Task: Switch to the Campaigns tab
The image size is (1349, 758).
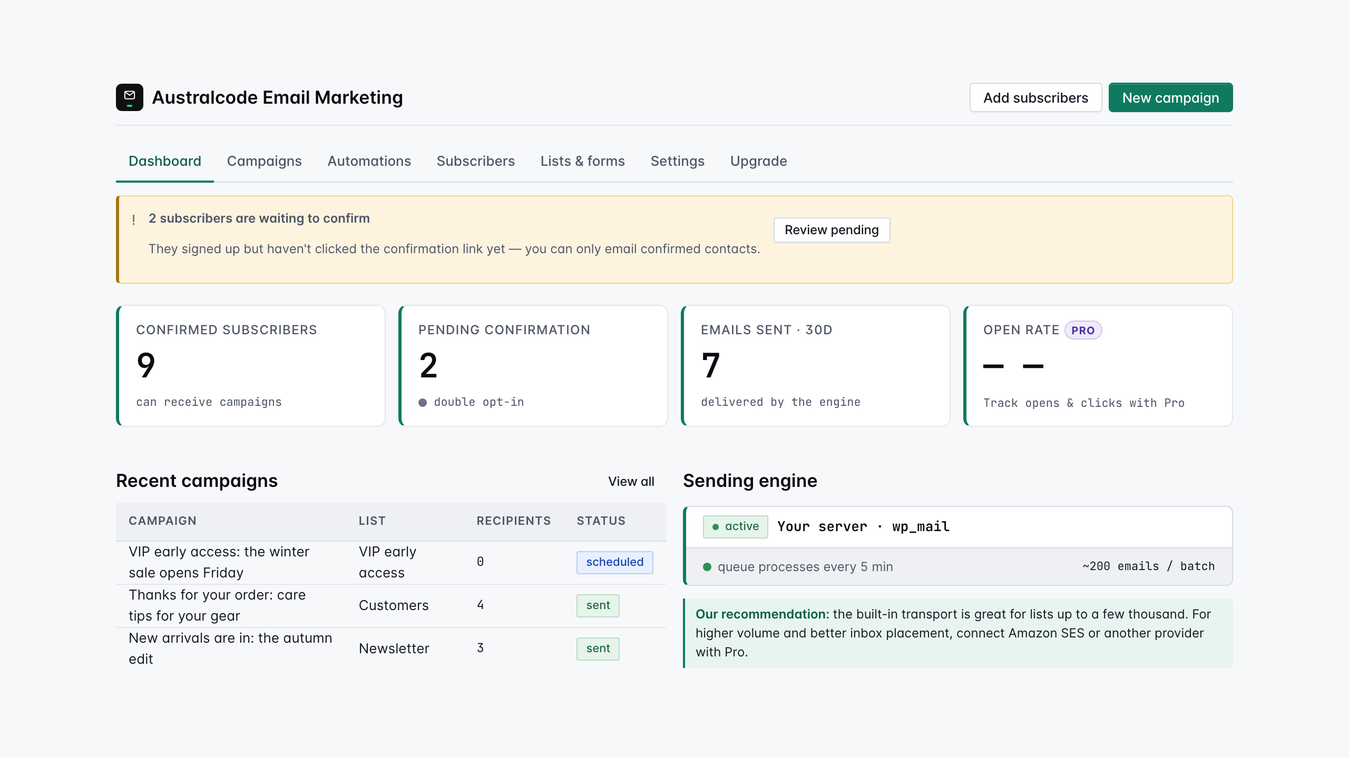Action: (265, 161)
